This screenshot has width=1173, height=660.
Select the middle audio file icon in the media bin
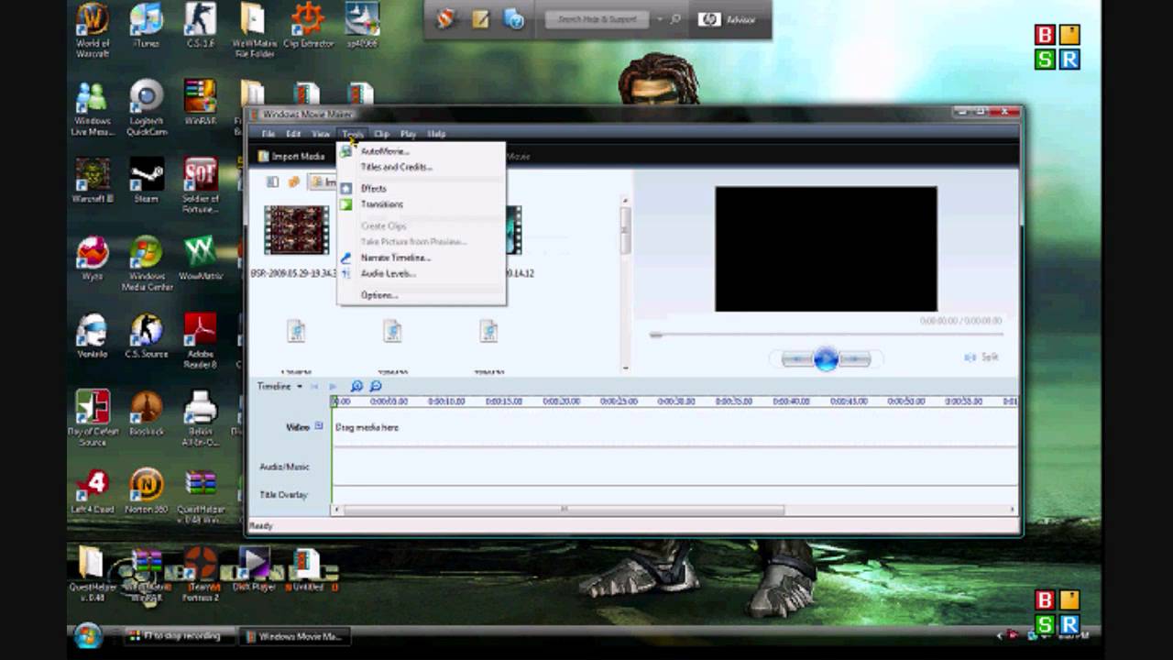point(392,331)
